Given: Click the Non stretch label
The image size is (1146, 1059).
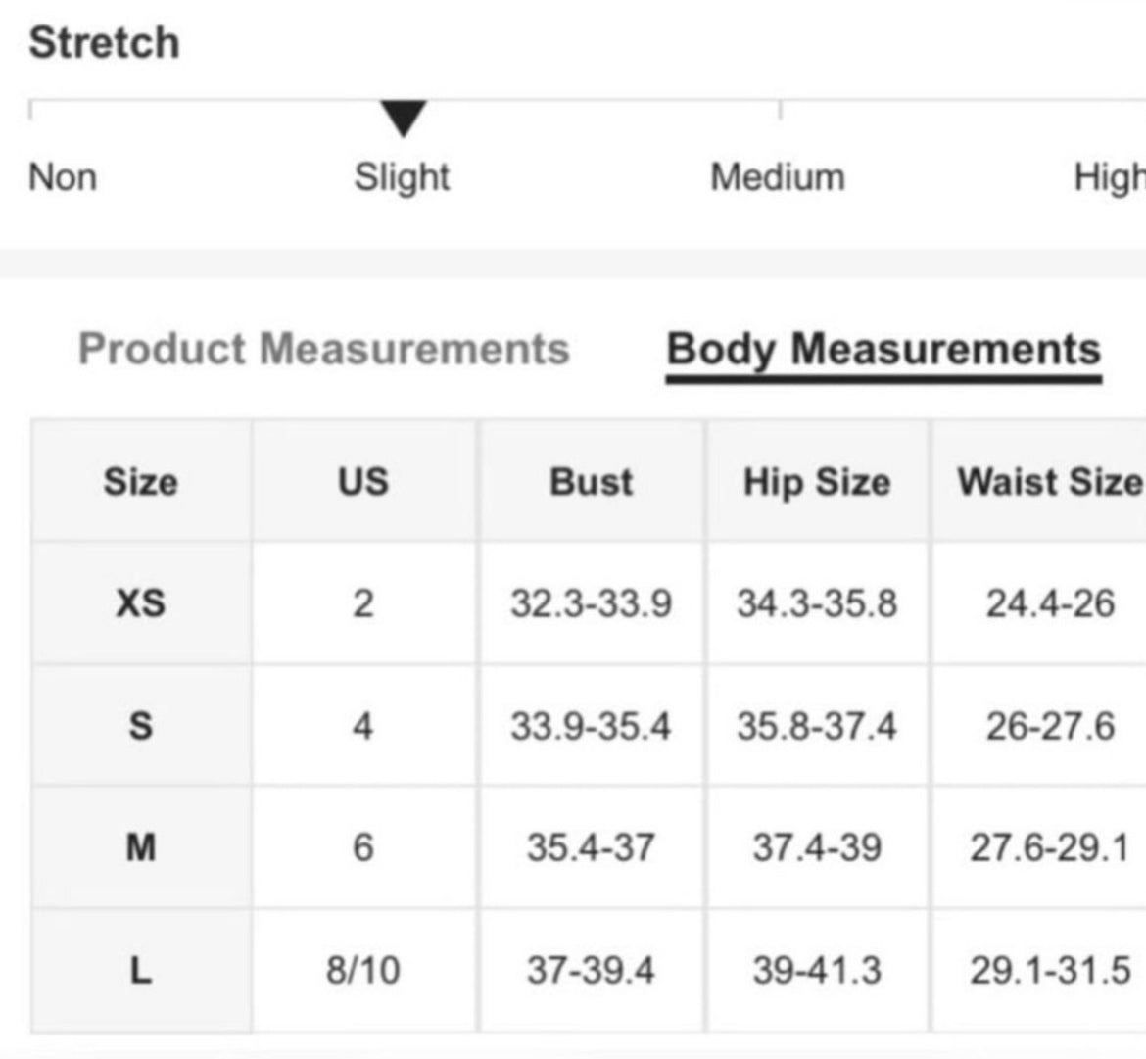Looking at the screenshot, I should click(62, 177).
